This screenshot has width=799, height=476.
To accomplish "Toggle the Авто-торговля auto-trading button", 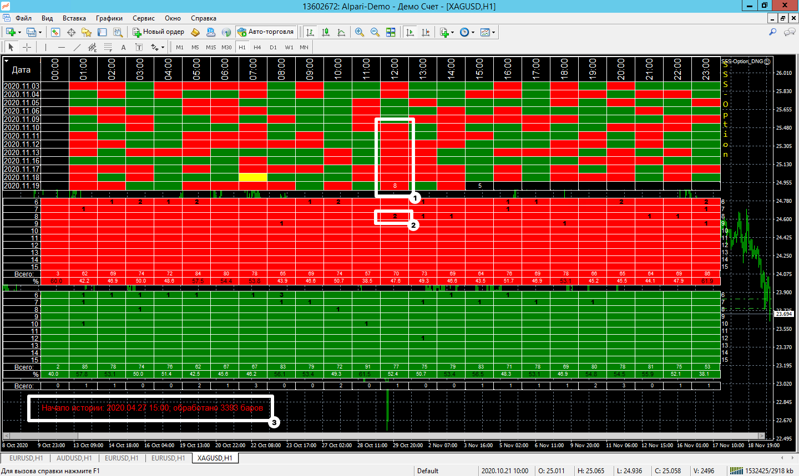I will click(266, 32).
